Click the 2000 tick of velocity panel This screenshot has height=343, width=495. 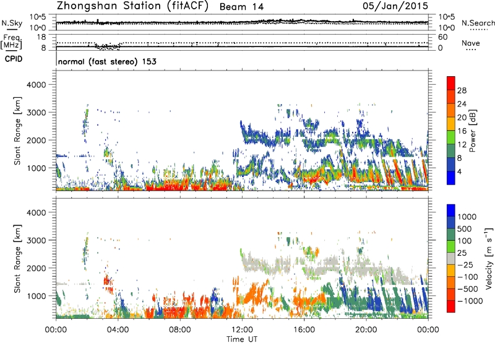(x=36, y=268)
